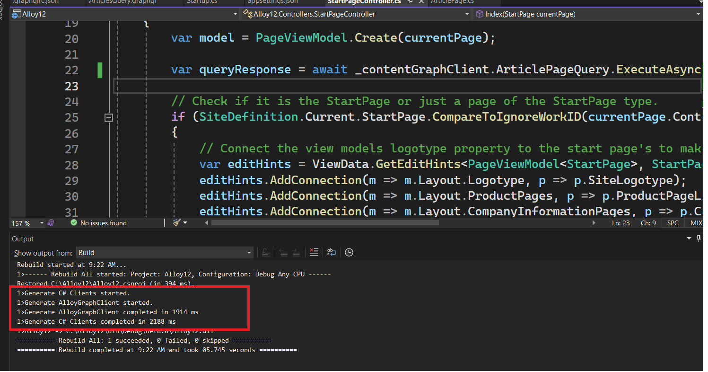Viewport: 708px width, 372px height.
Task: Click the queryResponse variable on line 22
Action: tap(245, 70)
